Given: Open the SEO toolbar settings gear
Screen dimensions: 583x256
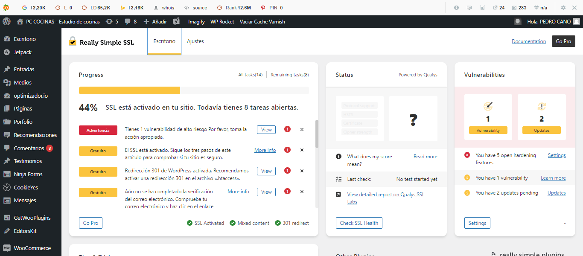Looking at the screenshot, I should coord(563,8).
